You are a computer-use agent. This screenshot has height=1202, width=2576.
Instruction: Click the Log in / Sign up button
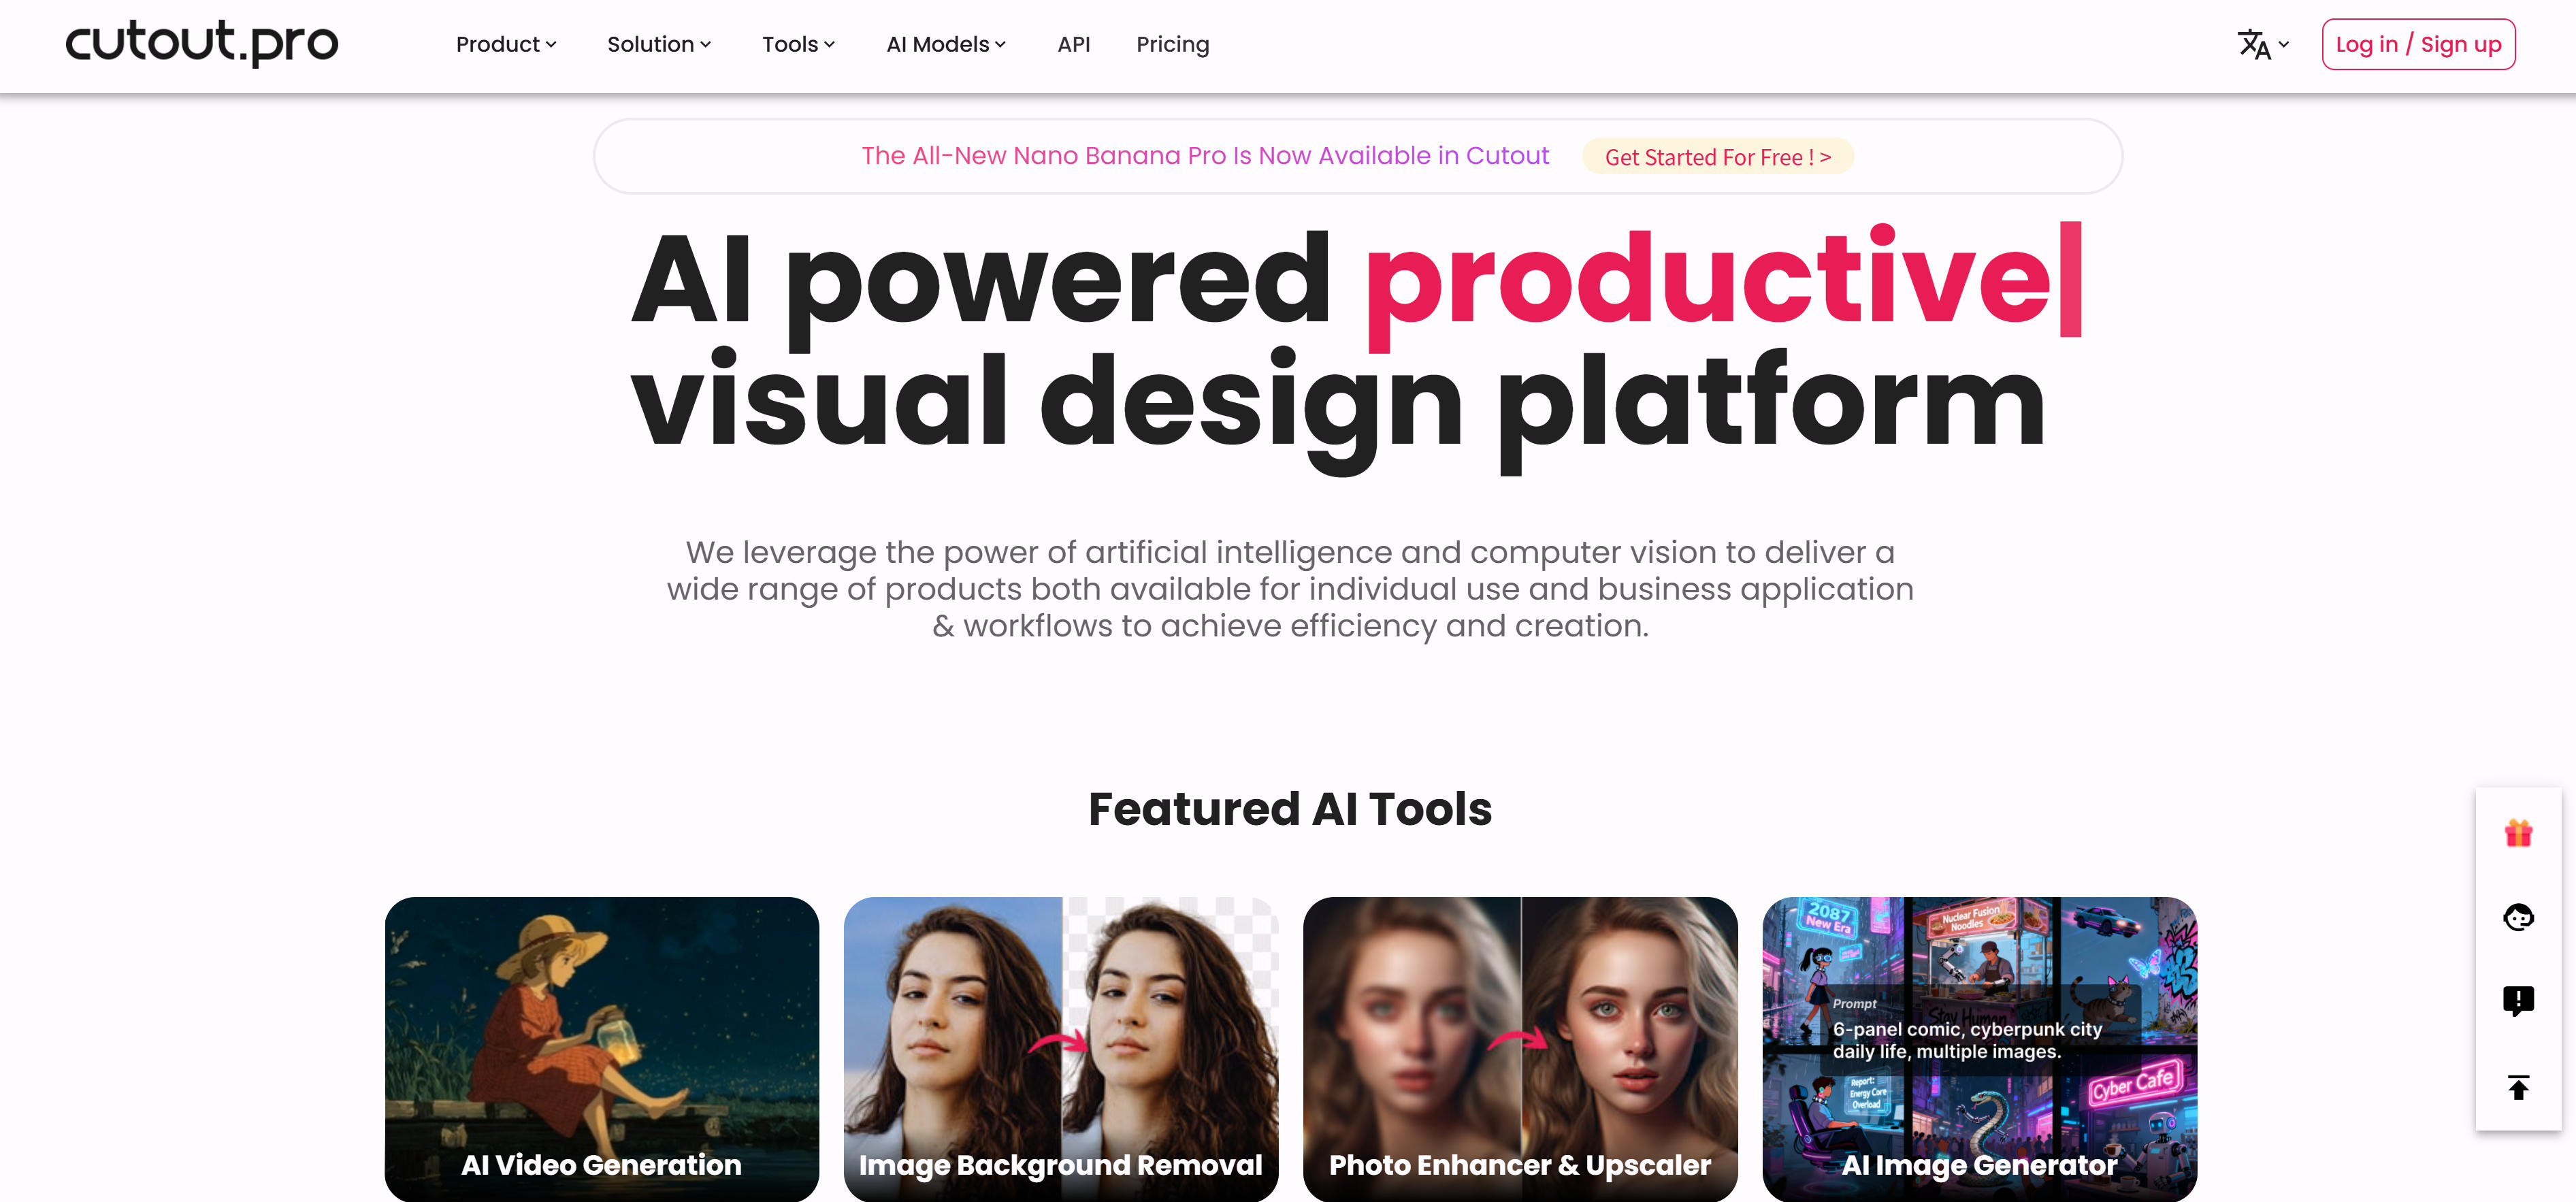pos(2417,44)
